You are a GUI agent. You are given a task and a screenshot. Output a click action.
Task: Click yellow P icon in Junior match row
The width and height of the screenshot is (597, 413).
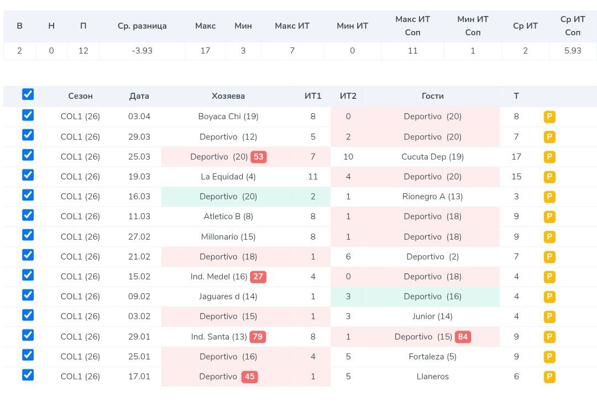coord(549,317)
